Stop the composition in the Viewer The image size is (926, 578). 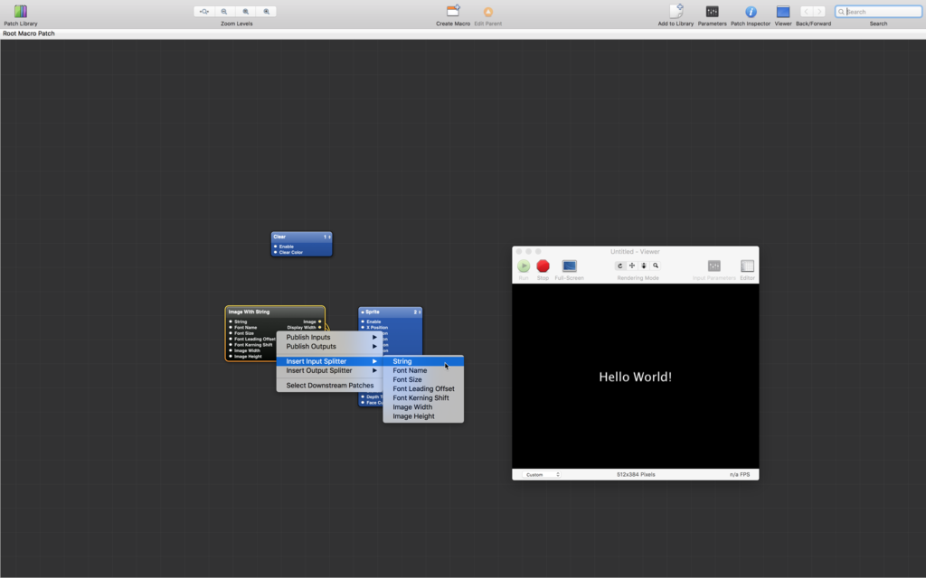pyautogui.click(x=543, y=266)
